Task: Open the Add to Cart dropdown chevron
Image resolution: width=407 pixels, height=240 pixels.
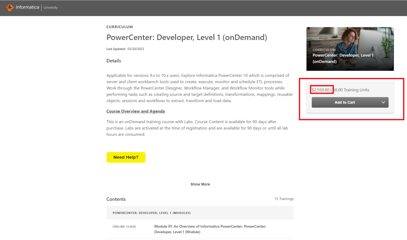Action: [x=383, y=102]
